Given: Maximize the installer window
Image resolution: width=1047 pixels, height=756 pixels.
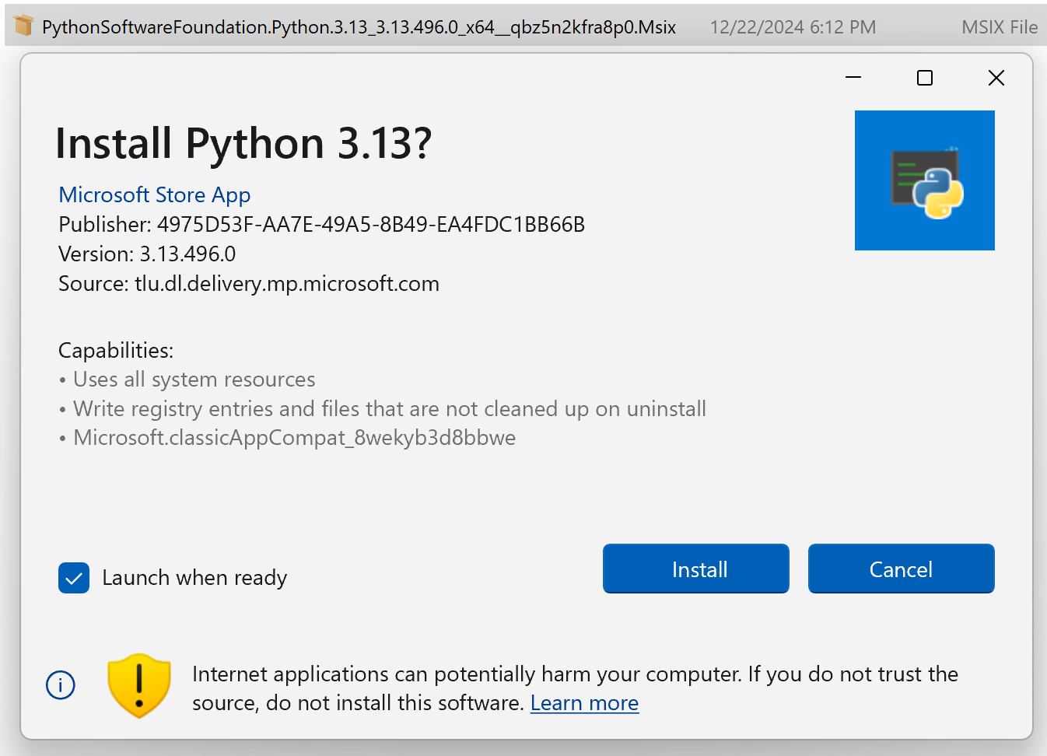Looking at the screenshot, I should (925, 78).
